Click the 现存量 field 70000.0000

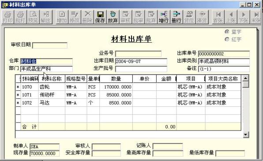[45, 154]
